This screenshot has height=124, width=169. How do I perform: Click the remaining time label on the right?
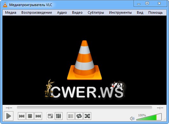[x=160, y=108]
